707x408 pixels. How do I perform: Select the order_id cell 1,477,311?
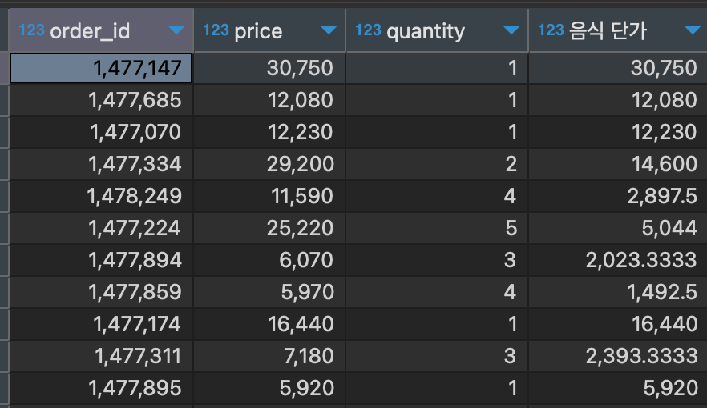tap(101, 355)
